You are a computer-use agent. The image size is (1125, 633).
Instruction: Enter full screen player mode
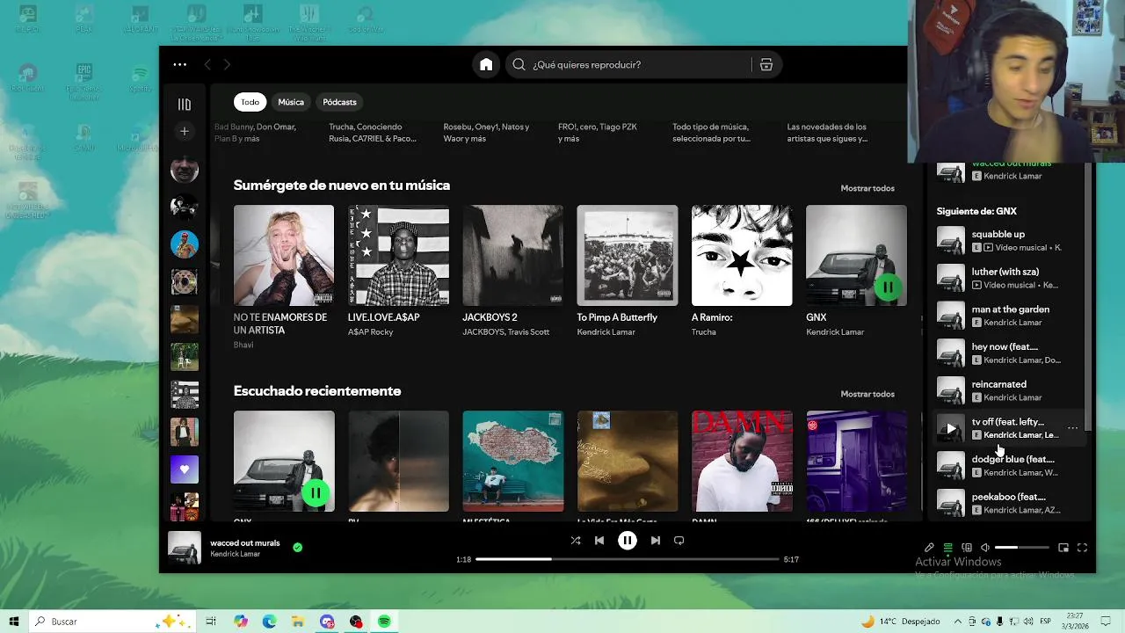[x=1082, y=548]
